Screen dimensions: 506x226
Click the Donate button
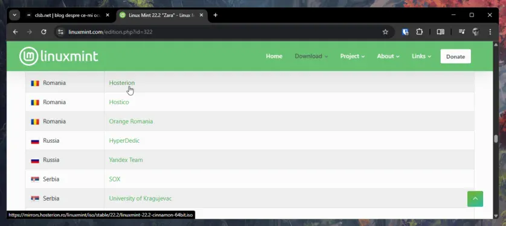tap(455, 56)
